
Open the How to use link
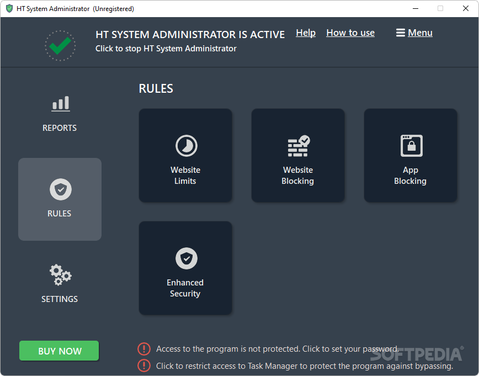pos(350,33)
